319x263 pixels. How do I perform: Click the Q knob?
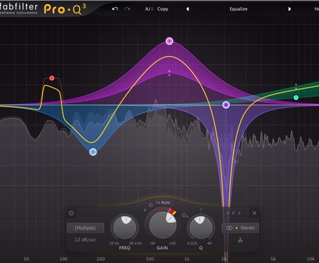(200, 227)
